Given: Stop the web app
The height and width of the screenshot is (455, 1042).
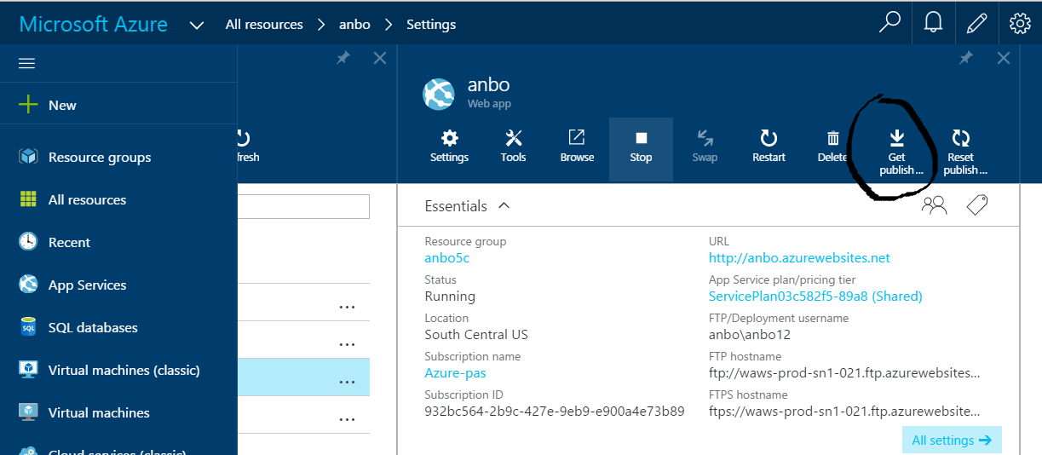Looking at the screenshot, I should [x=641, y=149].
